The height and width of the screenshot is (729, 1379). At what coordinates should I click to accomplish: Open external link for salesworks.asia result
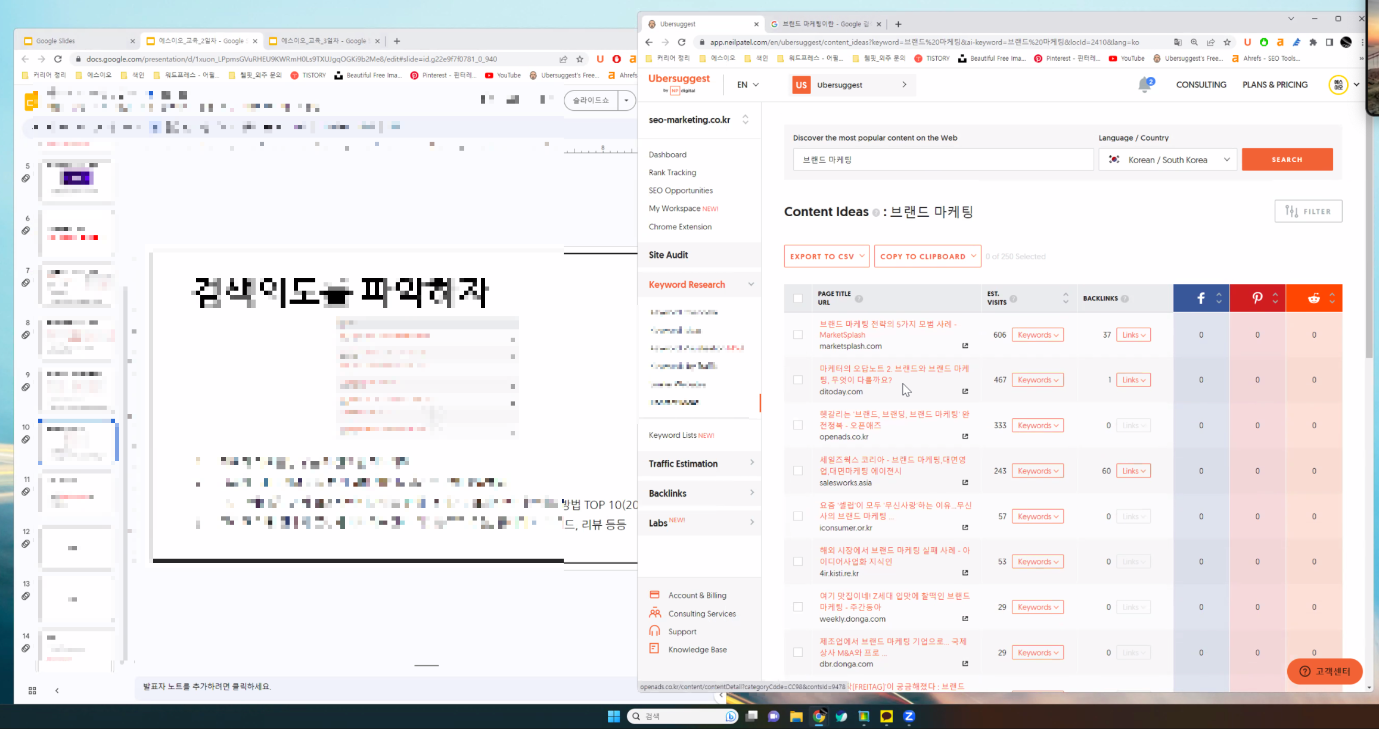tap(965, 482)
